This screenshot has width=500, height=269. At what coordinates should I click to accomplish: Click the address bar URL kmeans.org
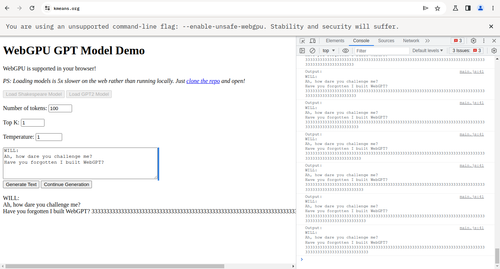(x=67, y=8)
